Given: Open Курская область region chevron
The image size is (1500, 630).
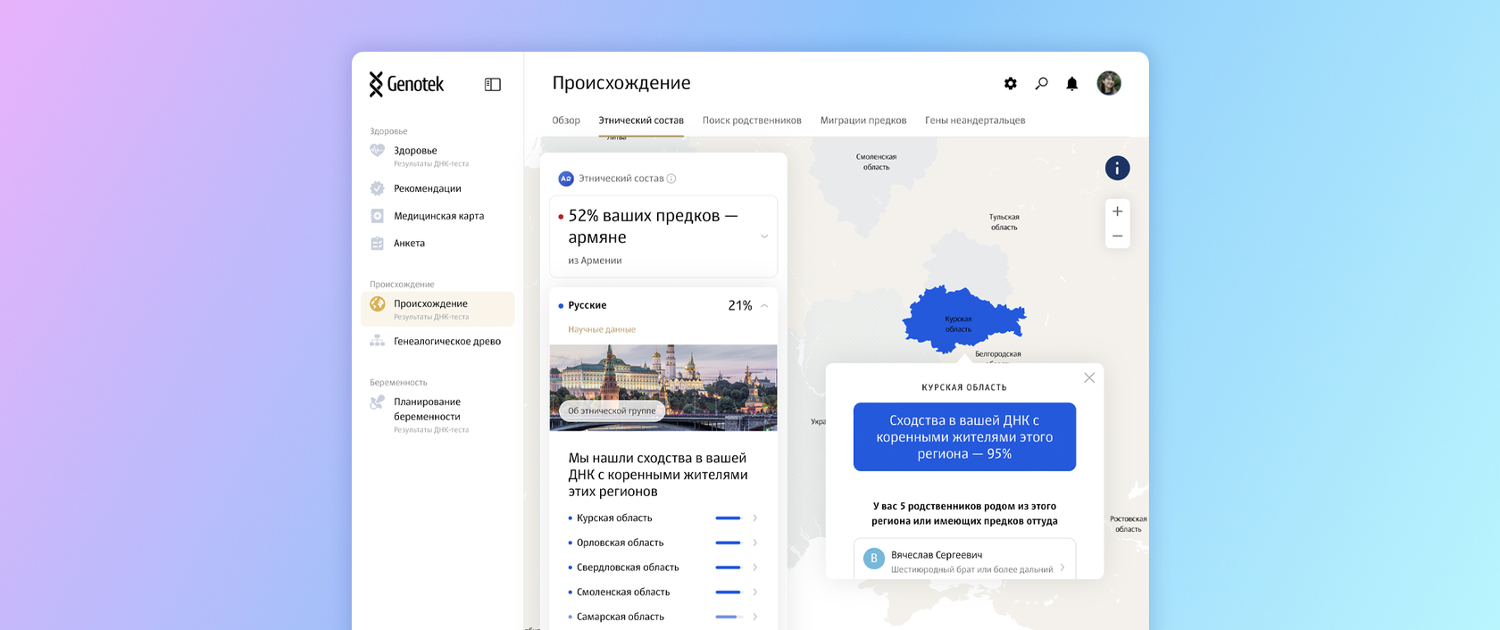Looking at the screenshot, I should [755, 518].
